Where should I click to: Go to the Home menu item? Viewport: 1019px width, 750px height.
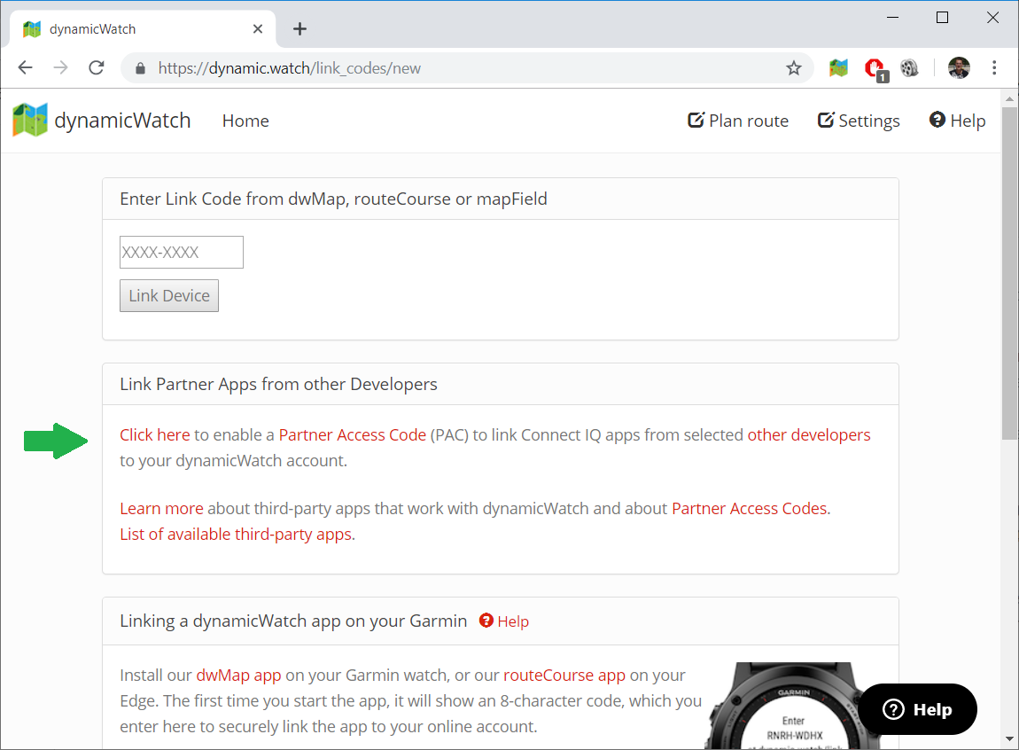[x=245, y=121]
